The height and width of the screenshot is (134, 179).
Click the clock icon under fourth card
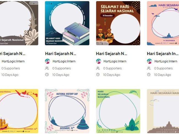[149, 75]
